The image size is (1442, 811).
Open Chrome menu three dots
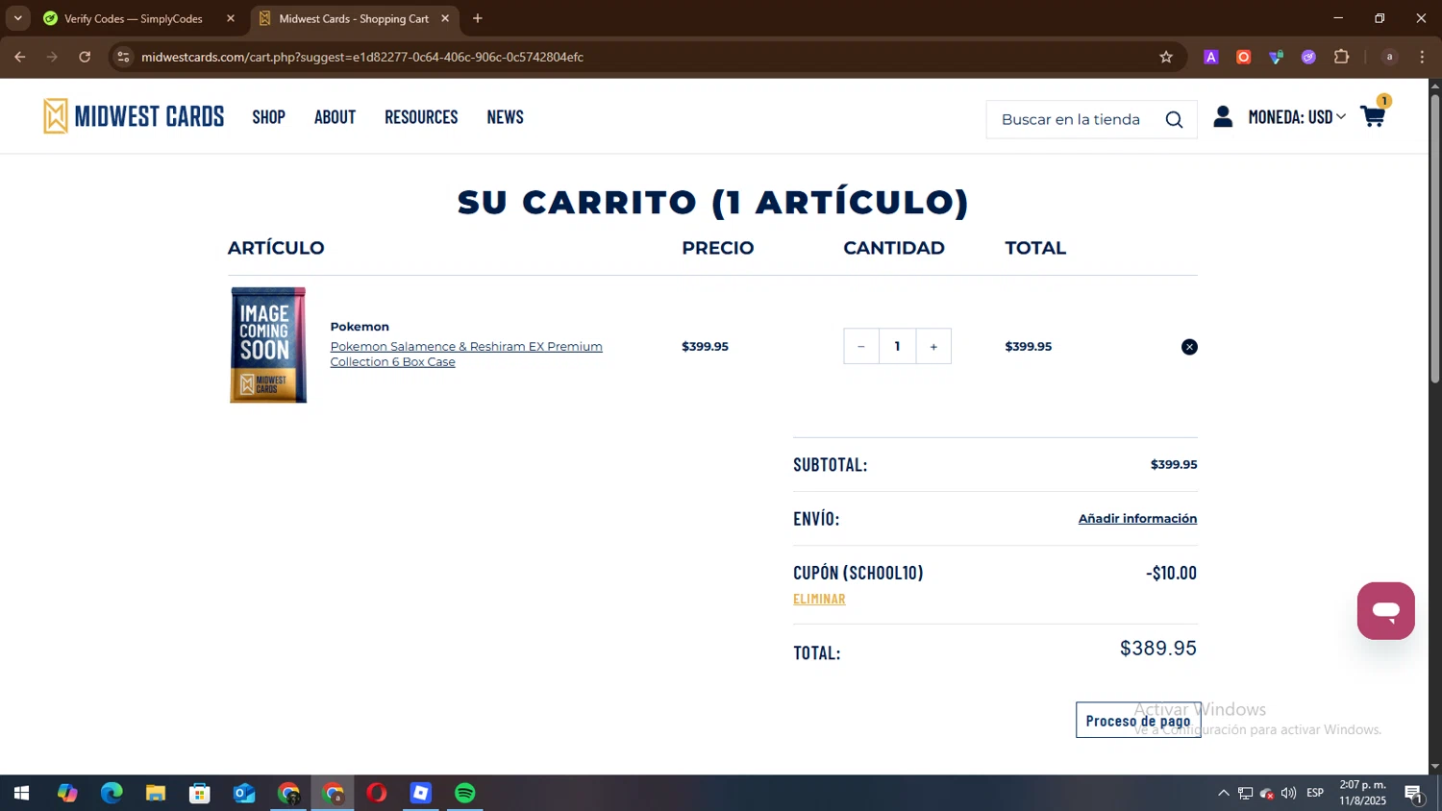click(x=1422, y=57)
